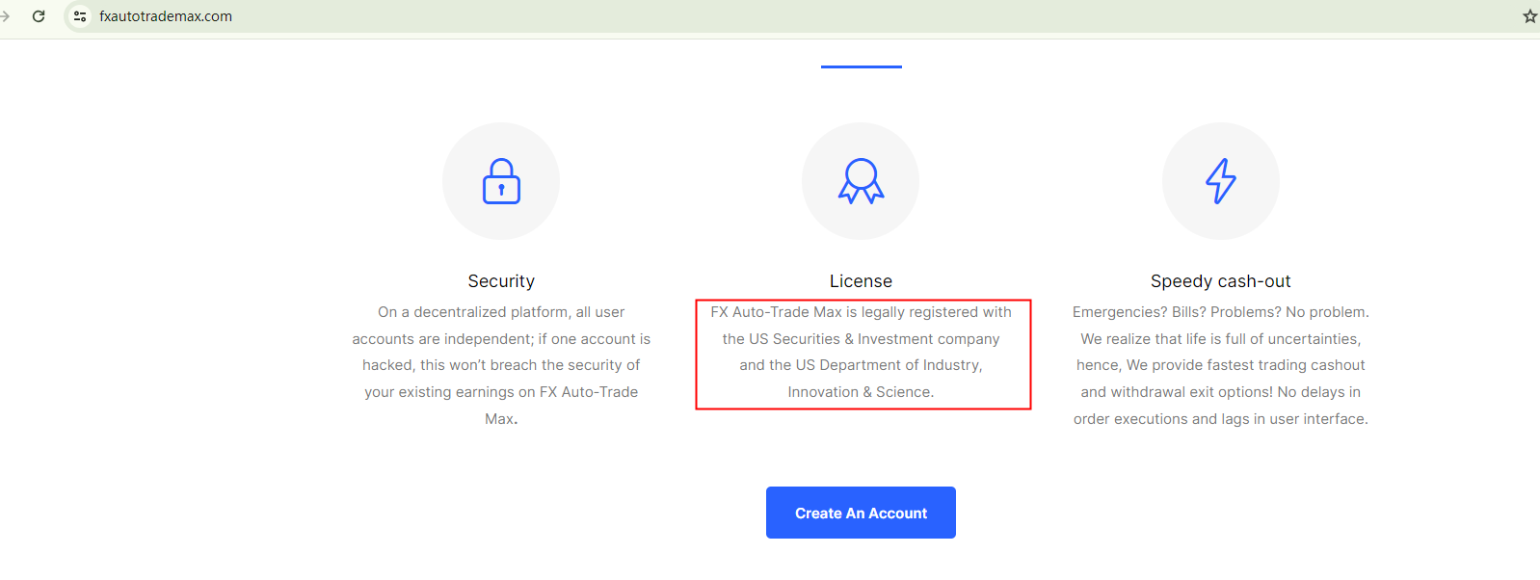Image resolution: width=1540 pixels, height=580 pixels.
Task: Click 'order executions and lags in user interface' line
Action: [x=1220, y=419]
